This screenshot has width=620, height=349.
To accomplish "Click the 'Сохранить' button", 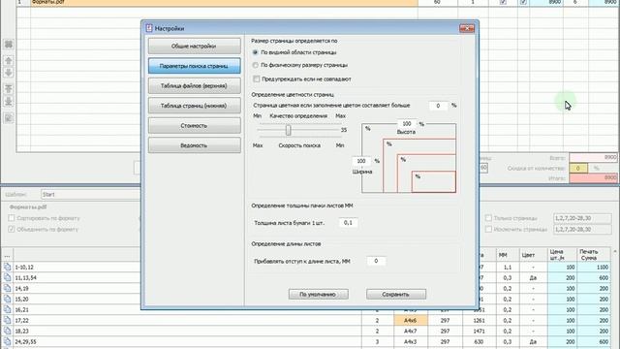I will (396, 295).
